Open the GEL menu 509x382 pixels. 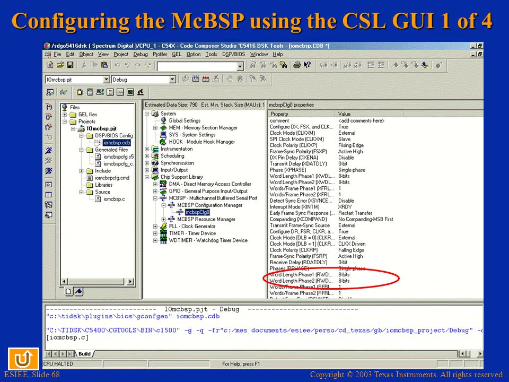coord(177,54)
